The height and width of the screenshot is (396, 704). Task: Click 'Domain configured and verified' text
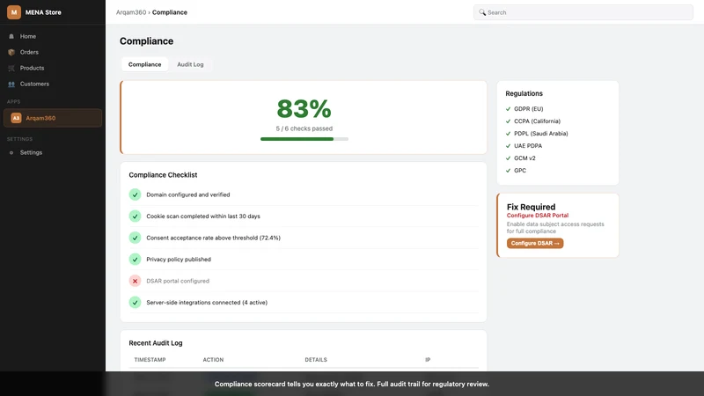pos(188,194)
